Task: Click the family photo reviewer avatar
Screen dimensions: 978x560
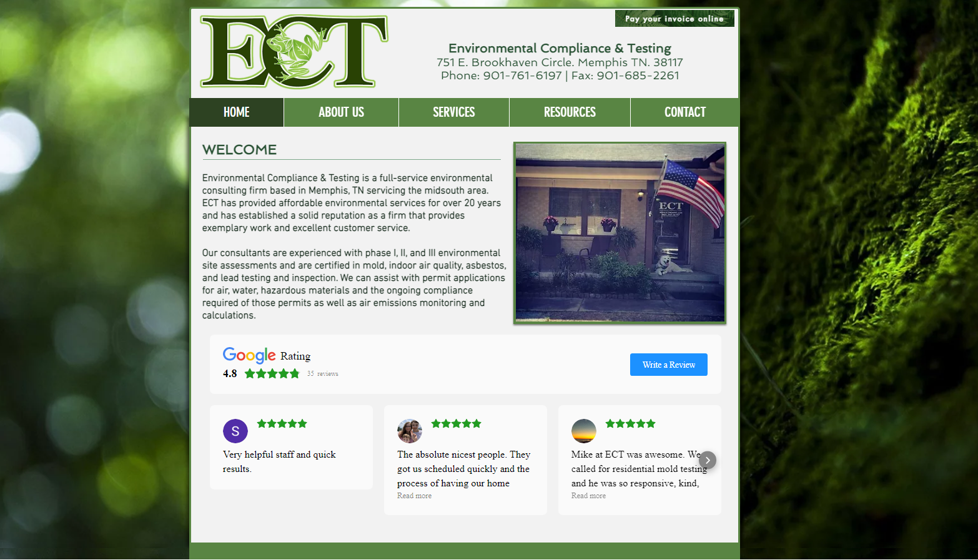Action: (409, 431)
